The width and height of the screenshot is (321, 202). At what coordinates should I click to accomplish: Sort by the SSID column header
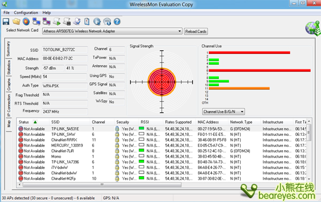70,122
